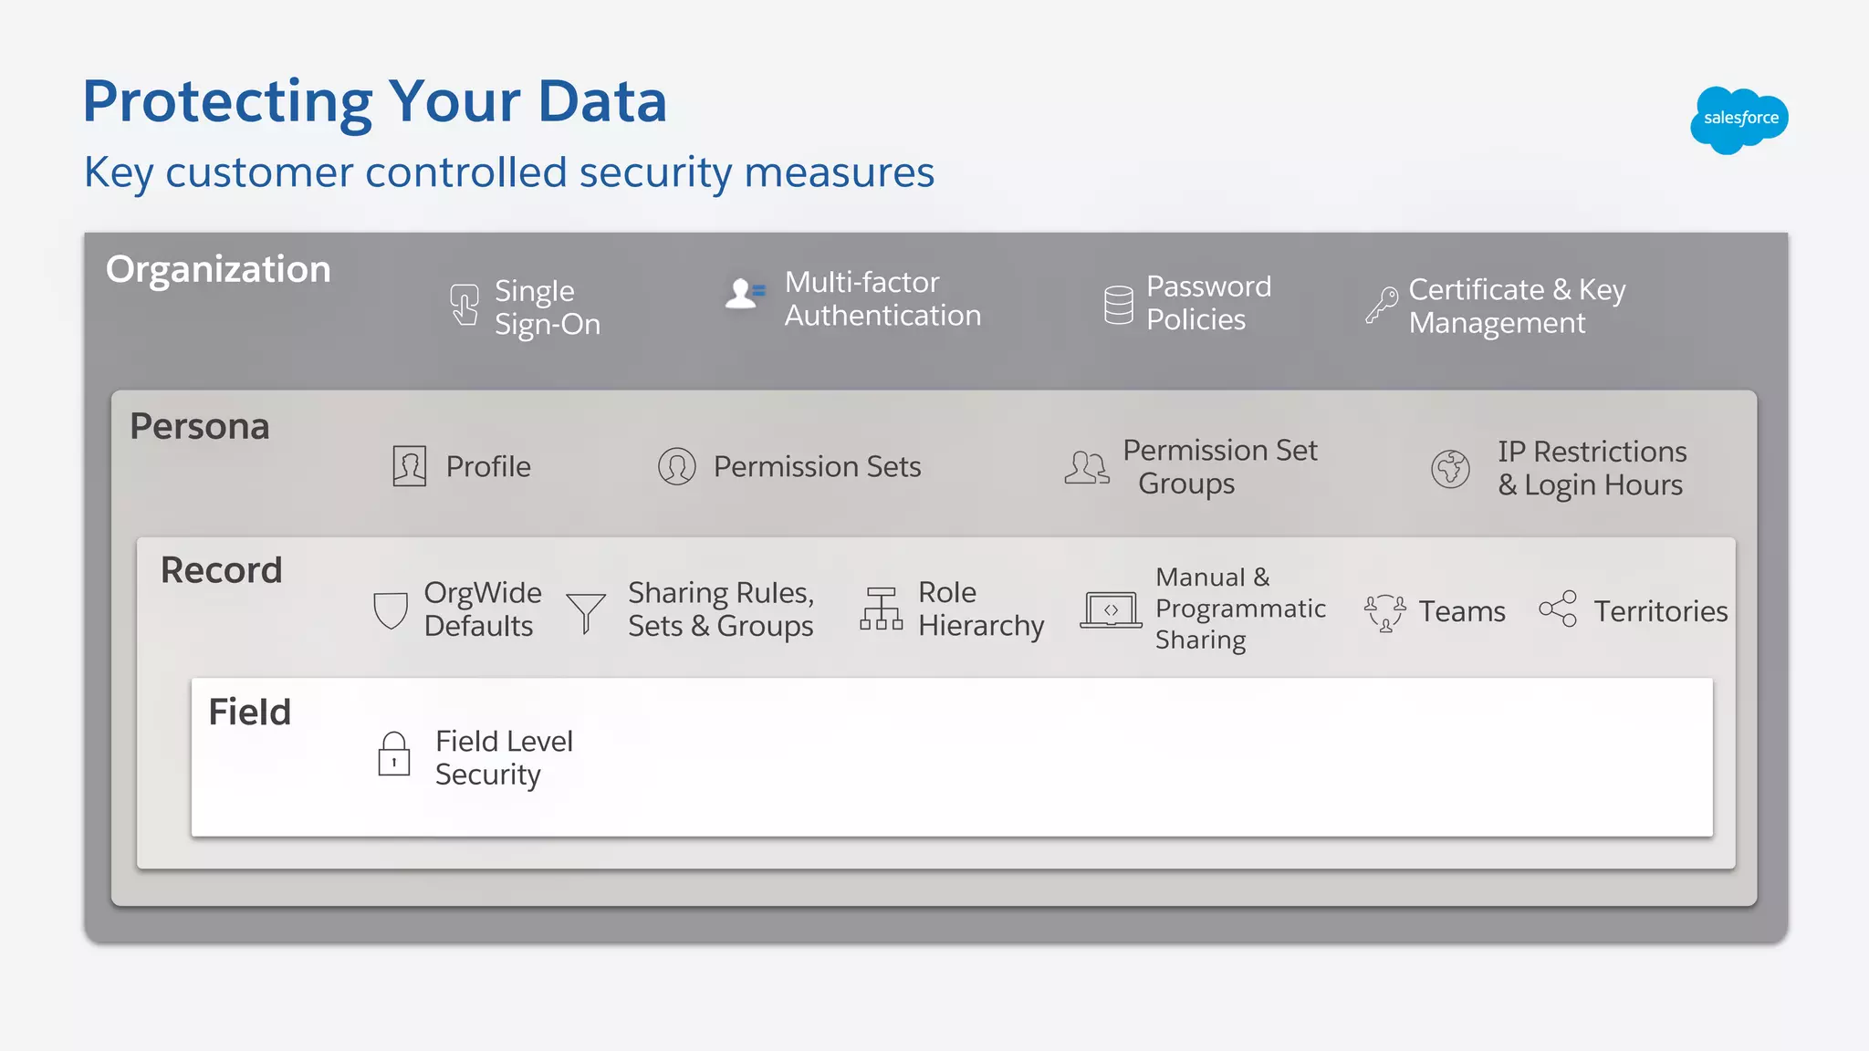Viewport: 1869px width, 1051px height.
Task: Click the Password Policies database icon
Action: [x=1118, y=305]
